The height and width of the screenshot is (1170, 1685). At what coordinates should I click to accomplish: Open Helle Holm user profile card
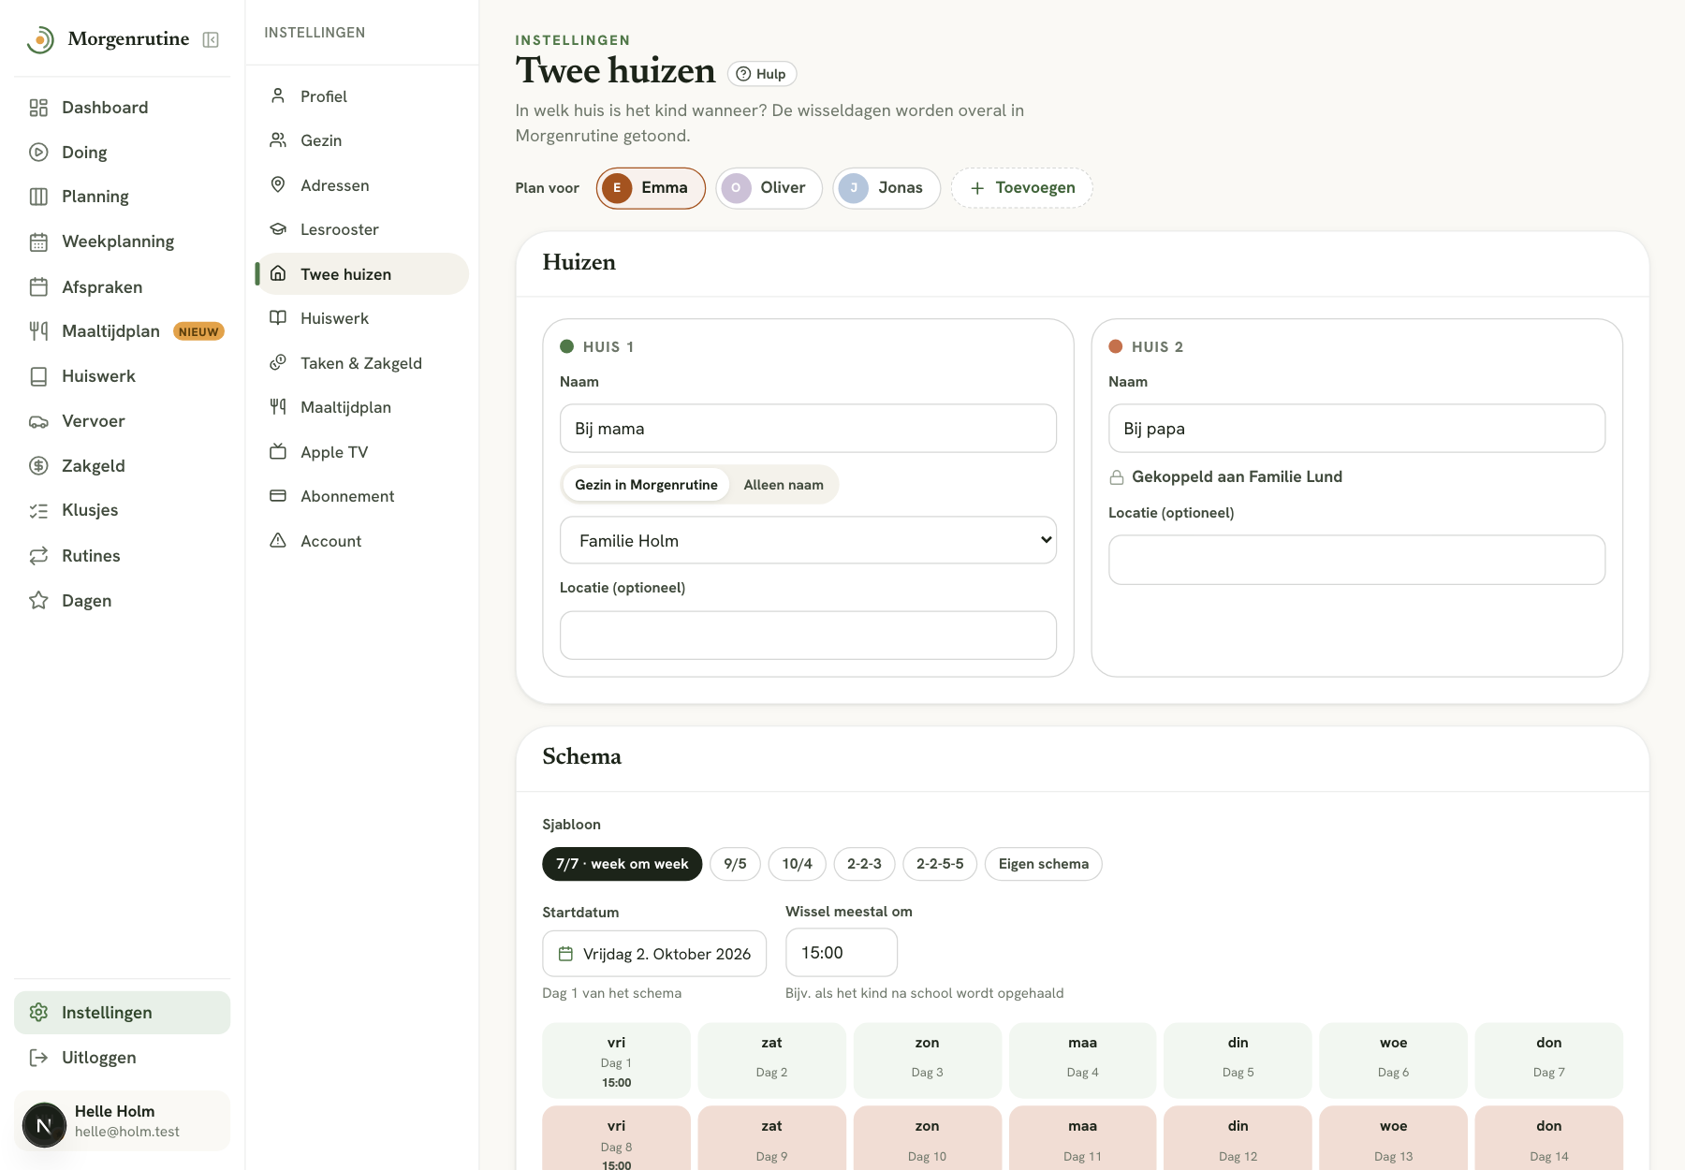(123, 1121)
